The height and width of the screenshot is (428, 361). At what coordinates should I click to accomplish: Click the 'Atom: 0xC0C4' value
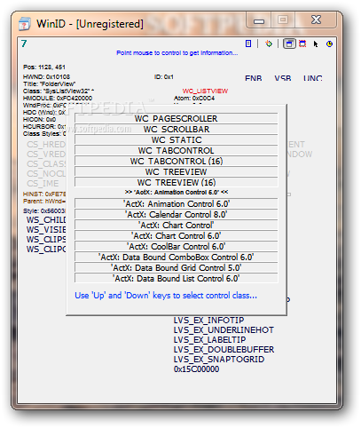[194, 99]
